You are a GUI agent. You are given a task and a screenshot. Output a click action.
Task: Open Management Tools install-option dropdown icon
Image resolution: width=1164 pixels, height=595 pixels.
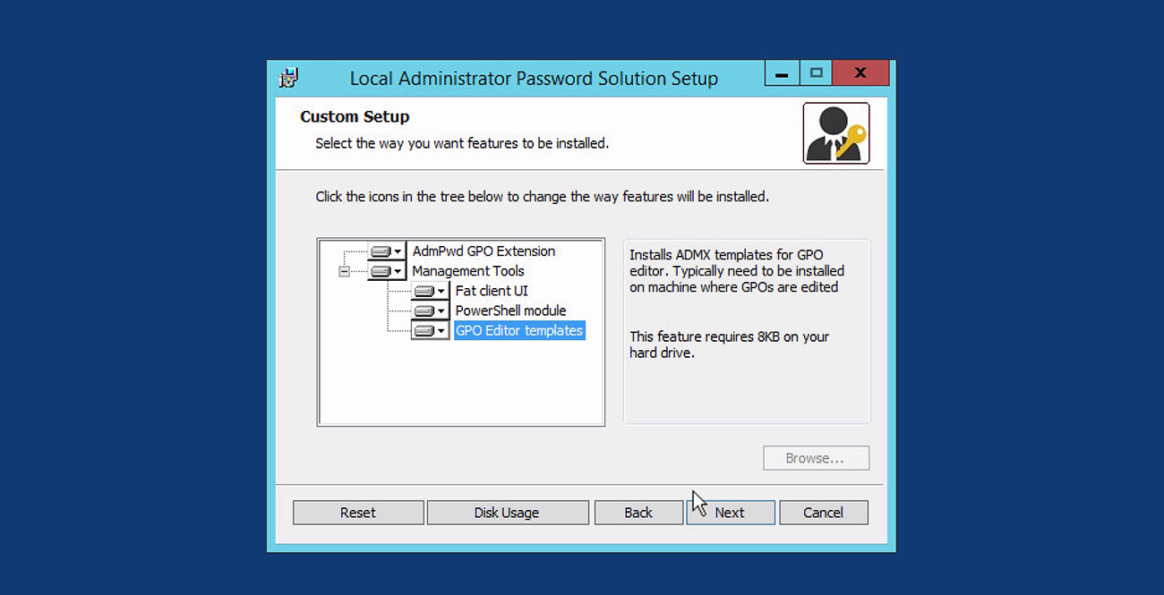(387, 271)
